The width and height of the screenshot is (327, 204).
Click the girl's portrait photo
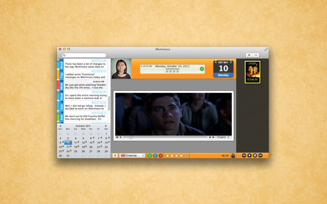(x=121, y=69)
